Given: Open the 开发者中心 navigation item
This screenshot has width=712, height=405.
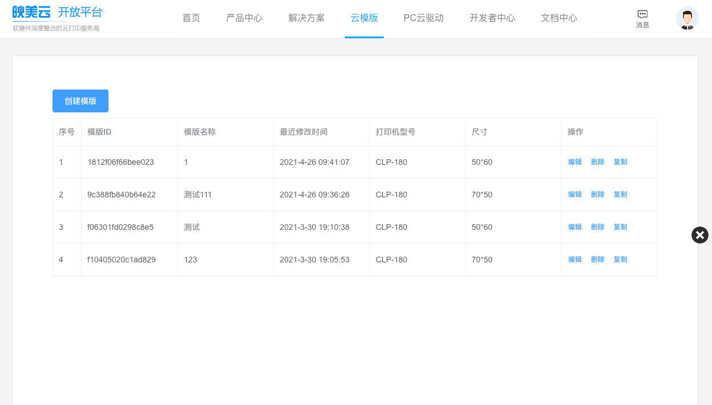Looking at the screenshot, I should coord(492,18).
